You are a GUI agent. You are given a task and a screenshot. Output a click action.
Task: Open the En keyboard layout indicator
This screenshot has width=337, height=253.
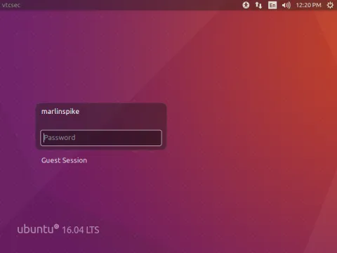coord(272,5)
